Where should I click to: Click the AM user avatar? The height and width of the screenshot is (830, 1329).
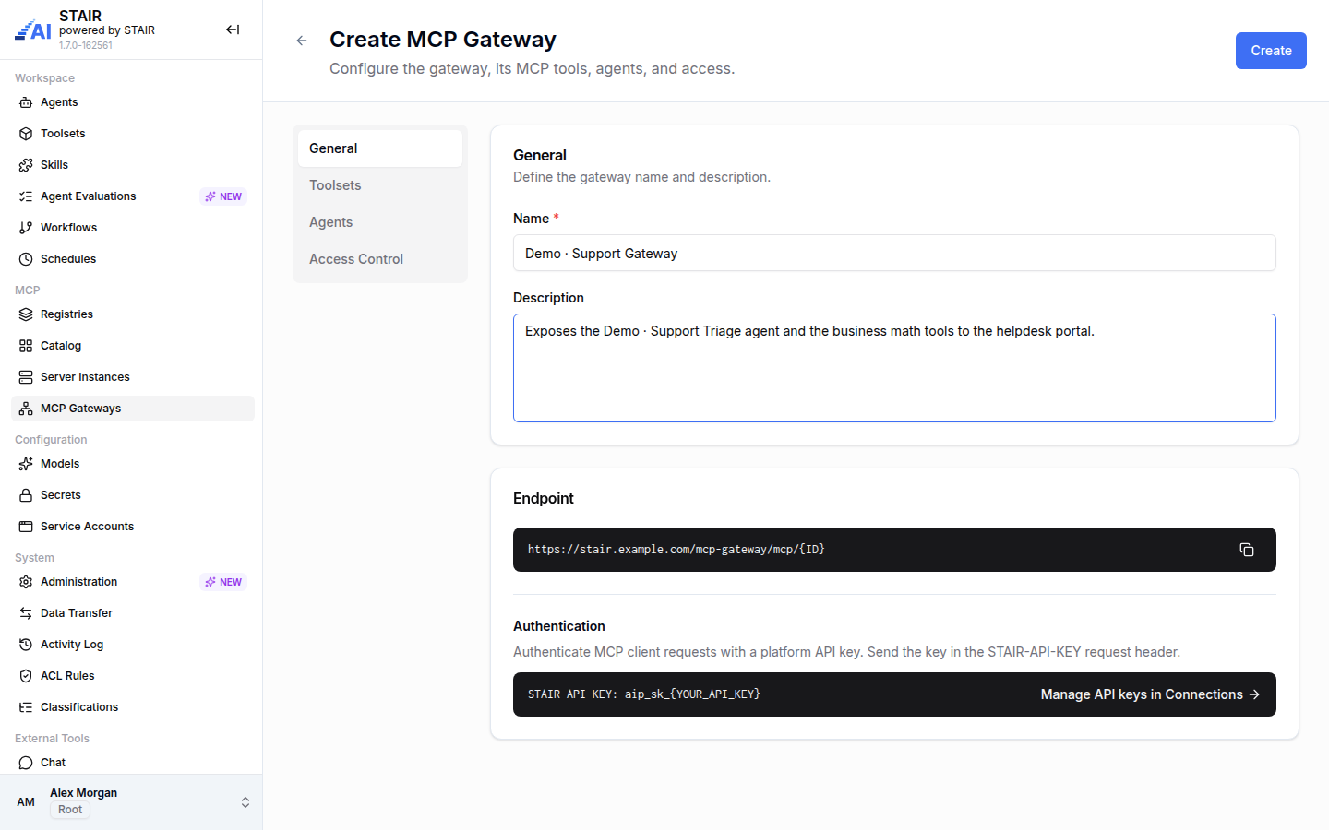[26, 802]
